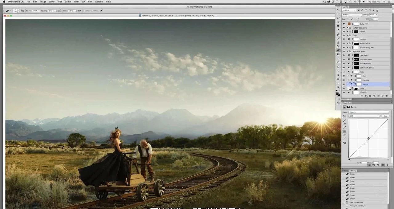The height and width of the screenshot is (209, 394).
Task: Click the layer Opacity value field
Action: [372, 15]
